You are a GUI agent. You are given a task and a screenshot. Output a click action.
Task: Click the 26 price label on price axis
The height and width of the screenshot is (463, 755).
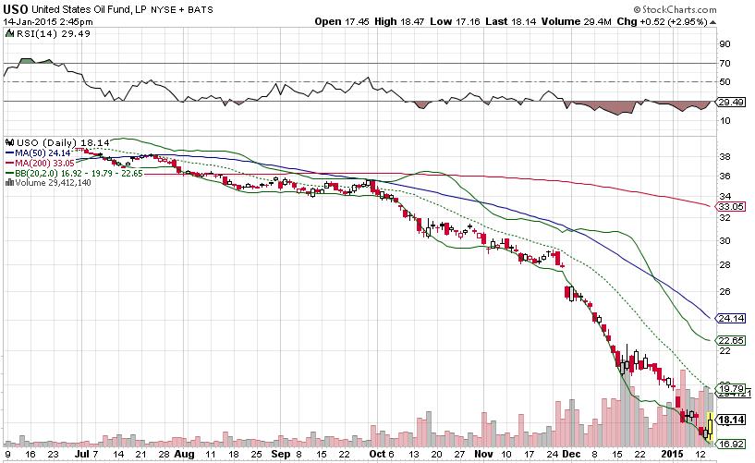coord(725,292)
